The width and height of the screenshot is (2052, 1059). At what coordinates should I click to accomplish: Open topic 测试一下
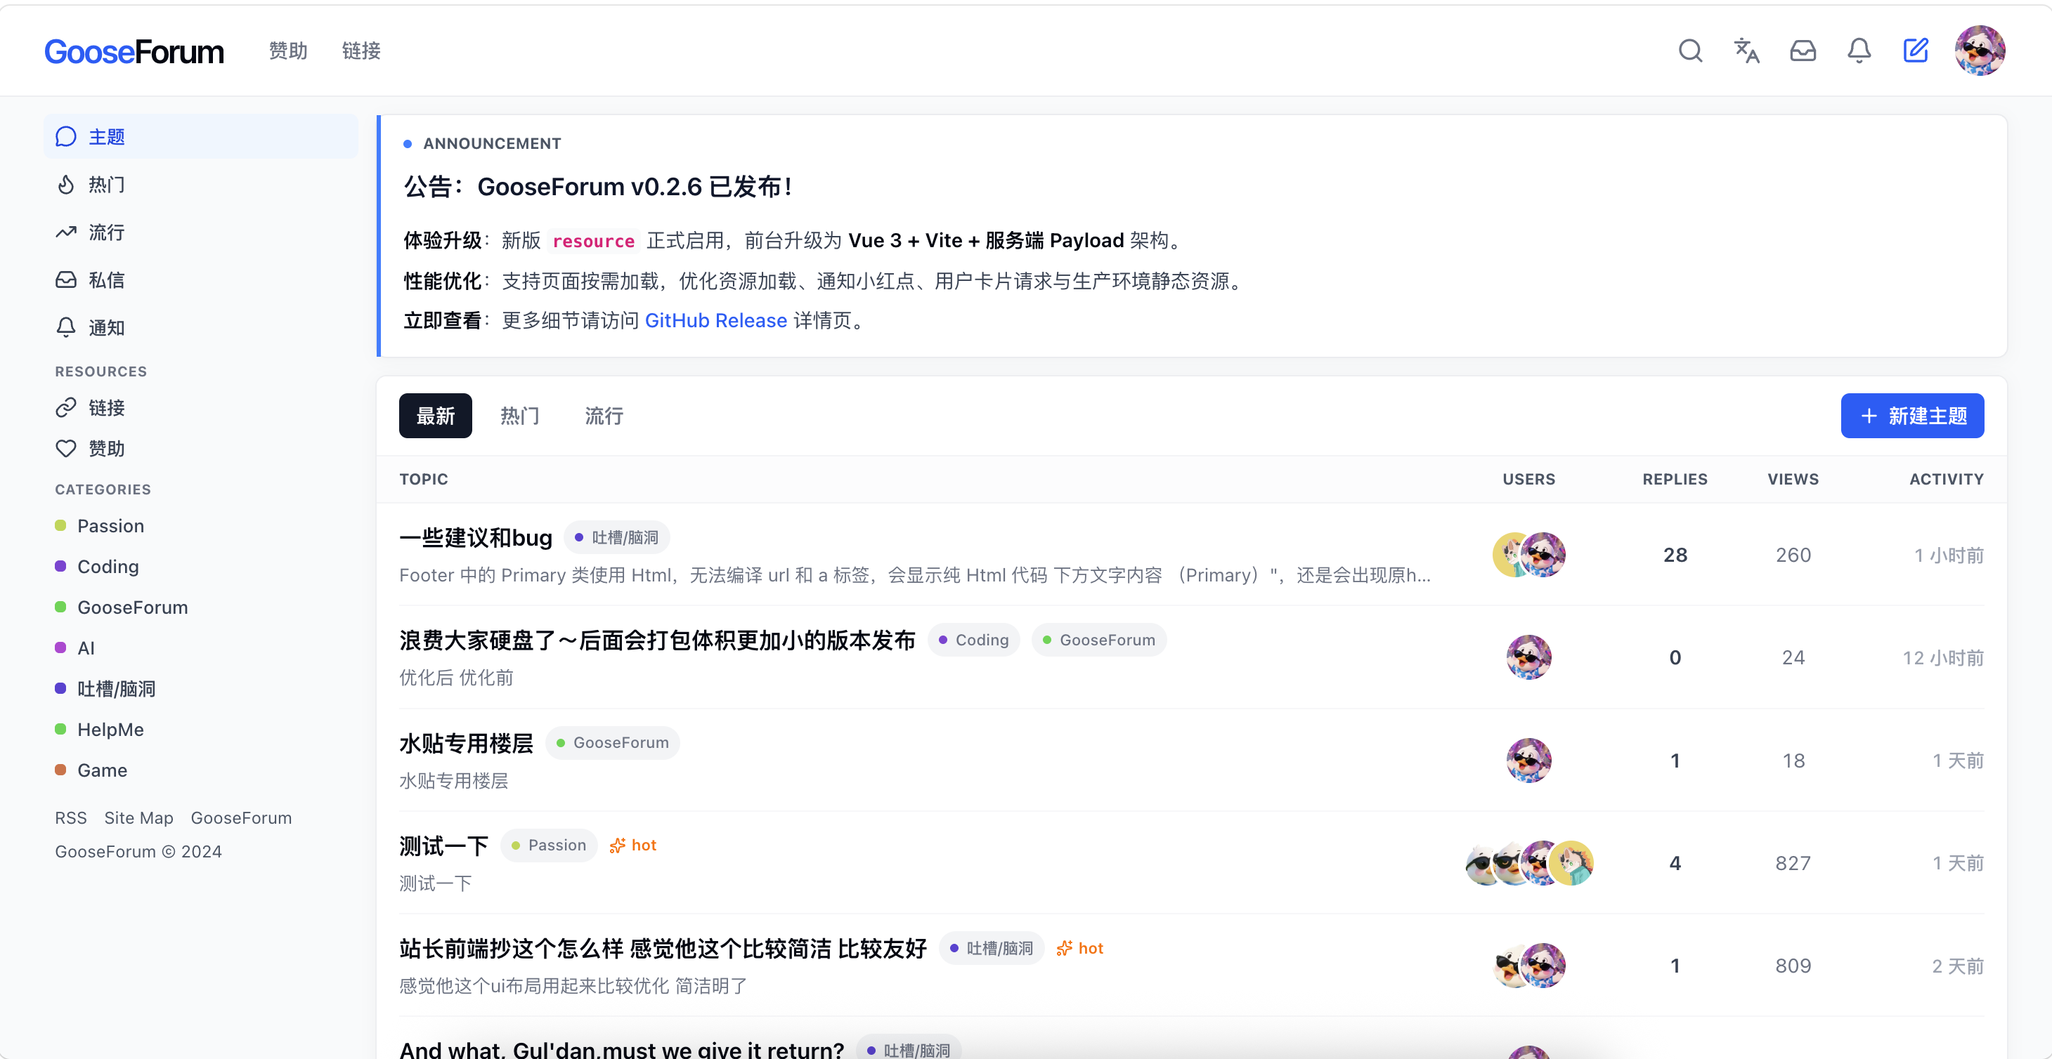[x=443, y=846]
